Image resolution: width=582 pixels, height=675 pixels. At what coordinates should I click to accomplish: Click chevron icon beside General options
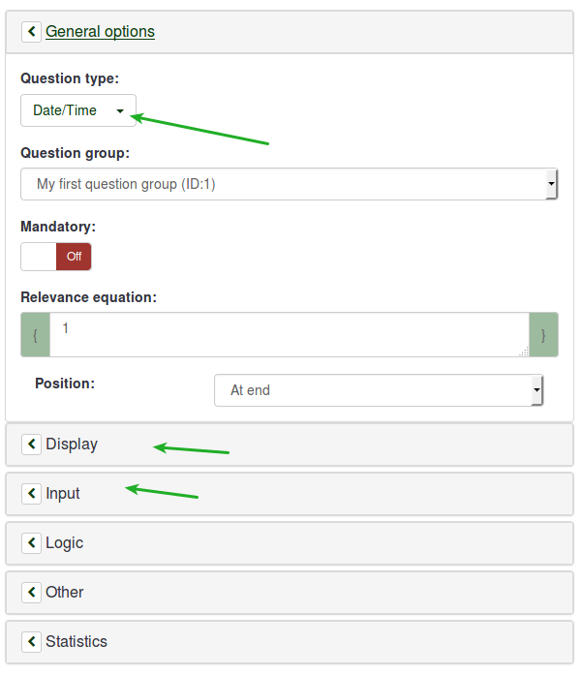click(31, 32)
